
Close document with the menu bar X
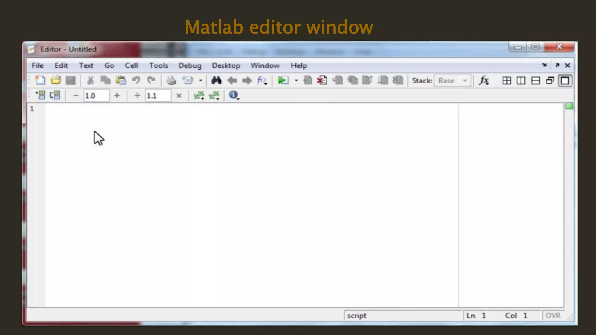(x=567, y=65)
